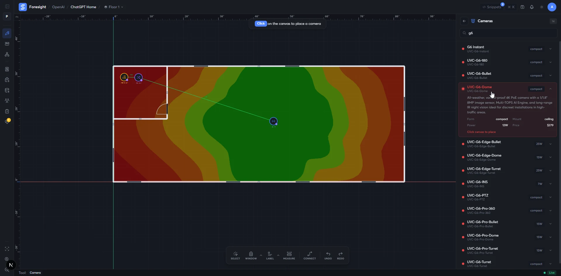Image resolution: width=561 pixels, height=276 pixels.
Task: Click the gateway device node on canvas
Action: click(124, 77)
